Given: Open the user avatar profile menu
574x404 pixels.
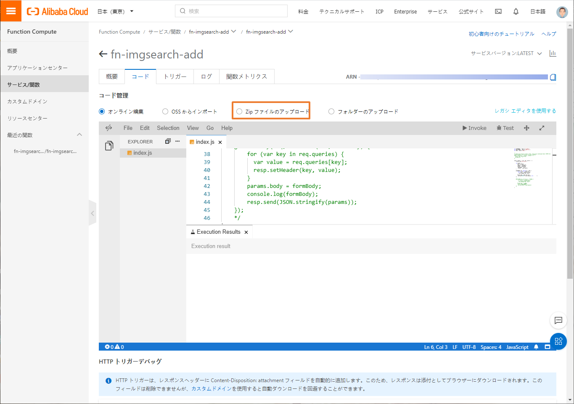Looking at the screenshot, I should (562, 12).
